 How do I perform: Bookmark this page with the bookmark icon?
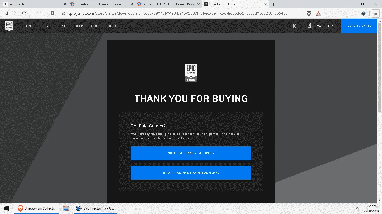click(x=52, y=13)
